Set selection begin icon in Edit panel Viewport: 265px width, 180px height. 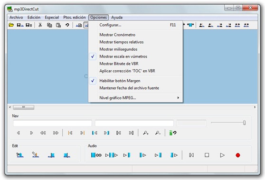click(51, 155)
